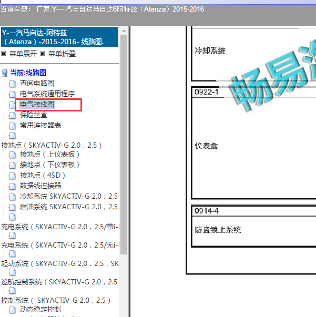The width and height of the screenshot is (316, 317).
Task: Click page icon beside 接地点（上仪表板）
Action: point(12,155)
